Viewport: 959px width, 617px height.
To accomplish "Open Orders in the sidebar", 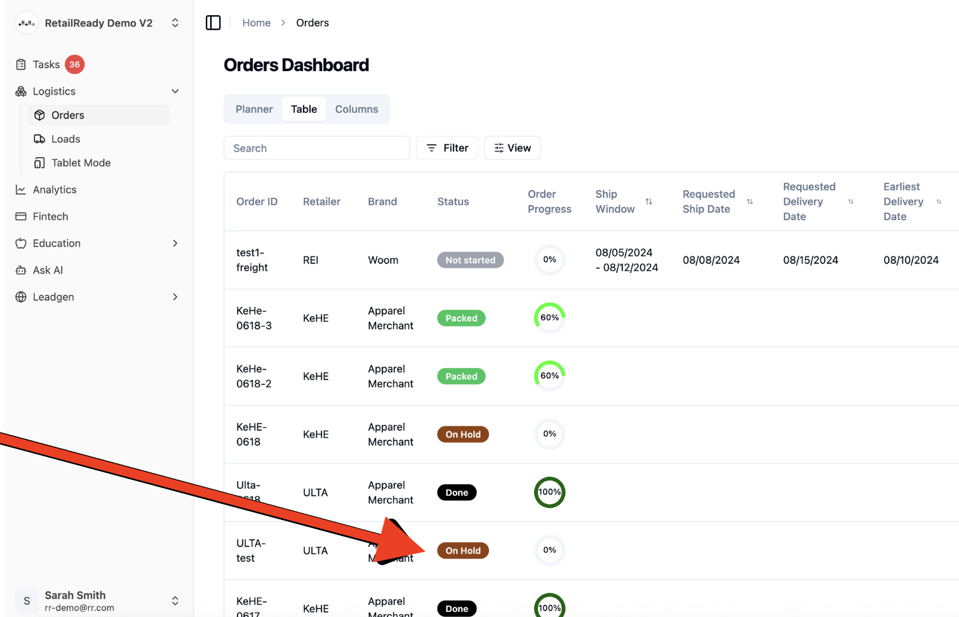I will coord(98,115).
